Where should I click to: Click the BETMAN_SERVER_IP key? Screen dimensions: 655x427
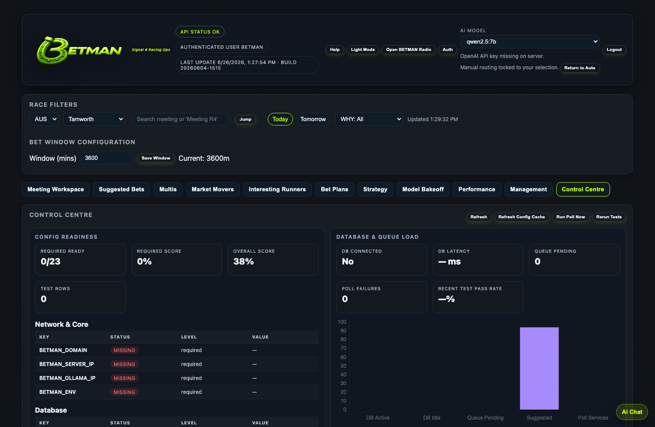click(x=67, y=364)
